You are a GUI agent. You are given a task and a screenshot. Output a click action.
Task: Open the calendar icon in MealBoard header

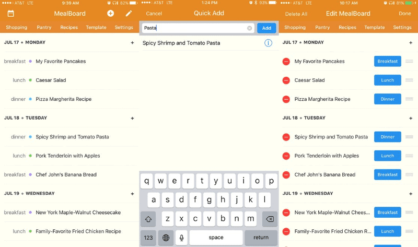(10, 14)
